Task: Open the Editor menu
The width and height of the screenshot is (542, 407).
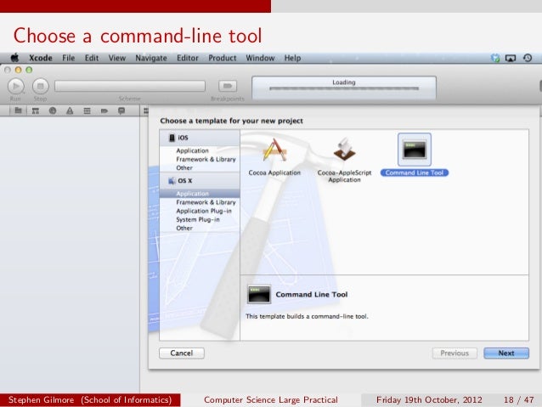Action: click(188, 58)
